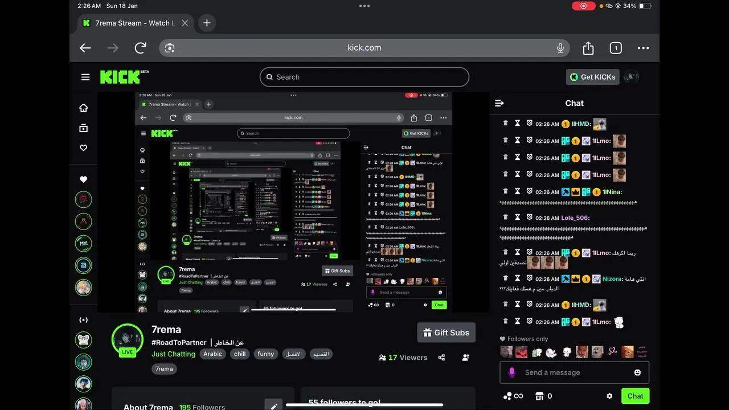Open 7rema's LIVE profile avatar

click(x=127, y=341)
